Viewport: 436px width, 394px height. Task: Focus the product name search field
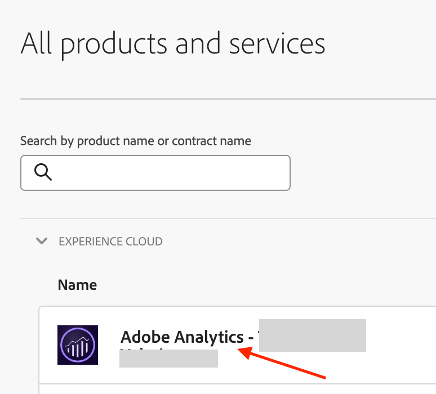point(169,173)
